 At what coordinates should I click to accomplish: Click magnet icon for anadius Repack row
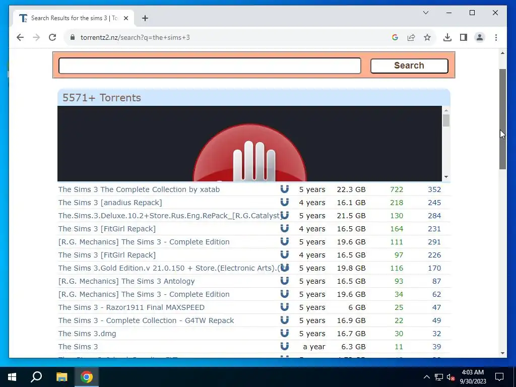pyautogui.click(x=285, y=202)
